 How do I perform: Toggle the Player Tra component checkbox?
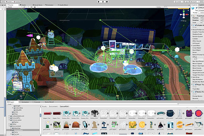196,85
